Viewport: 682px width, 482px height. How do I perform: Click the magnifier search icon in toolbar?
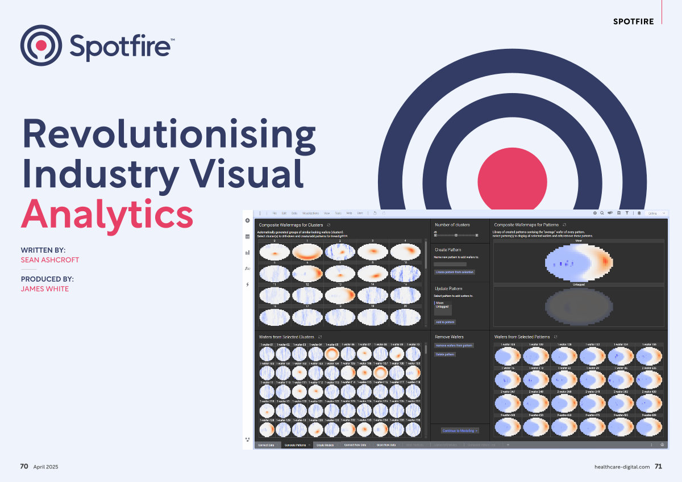(x=602, y=213)
